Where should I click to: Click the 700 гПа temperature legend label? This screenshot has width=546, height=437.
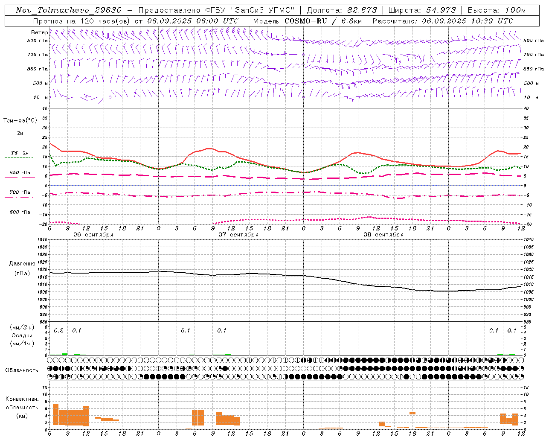point(20,192)
